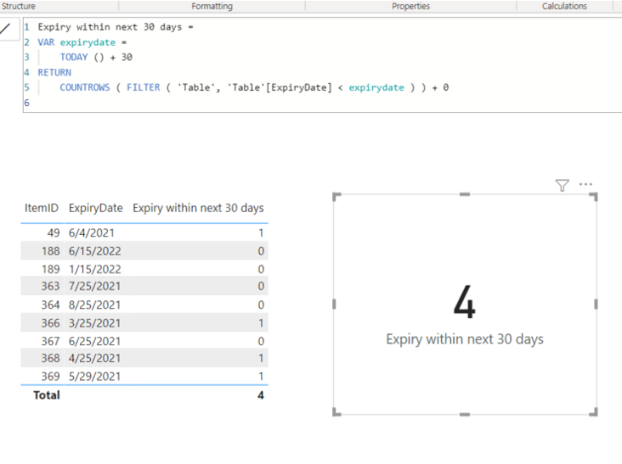Open the Formatting ribbon group

[x=212, y=6]
